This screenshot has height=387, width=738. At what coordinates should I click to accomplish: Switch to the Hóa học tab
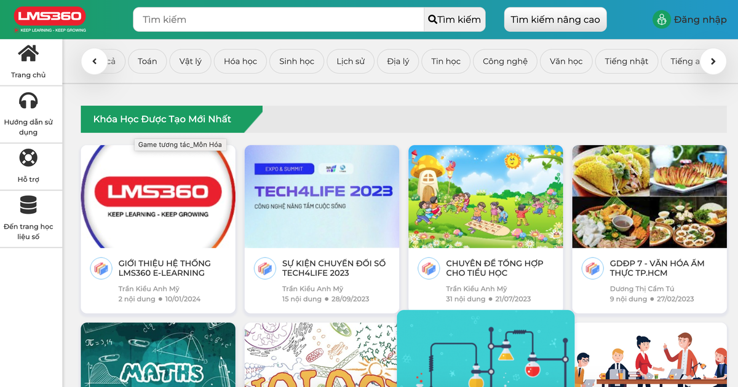240,61
